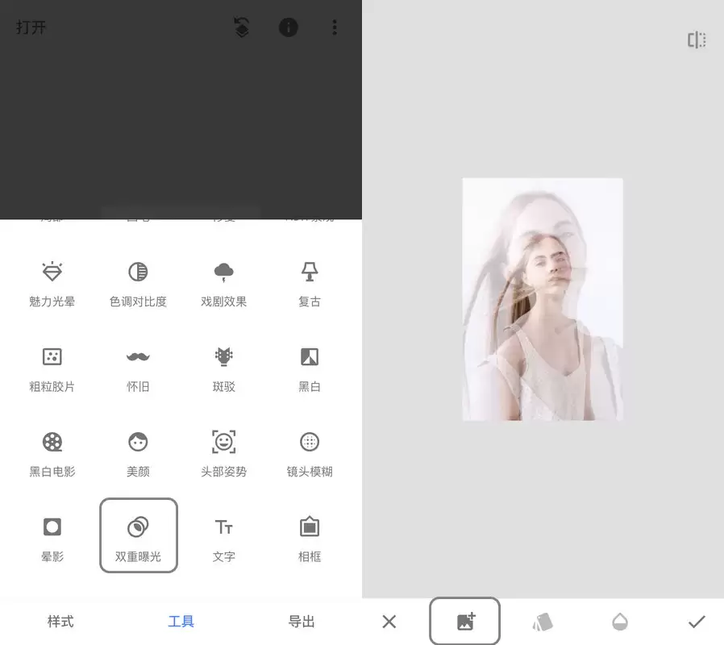Screen dimensions: 724x645
Task: Select the 魅力光晕 glamour glow tool
Action: click(x=52, y=284)
